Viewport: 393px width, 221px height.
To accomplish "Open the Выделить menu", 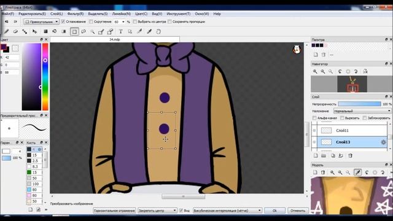I will tap(98, 14).
